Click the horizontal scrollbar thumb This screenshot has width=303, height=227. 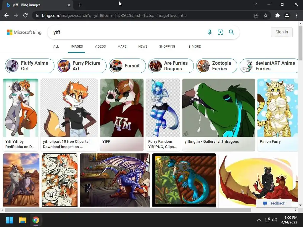pos(128,210)
